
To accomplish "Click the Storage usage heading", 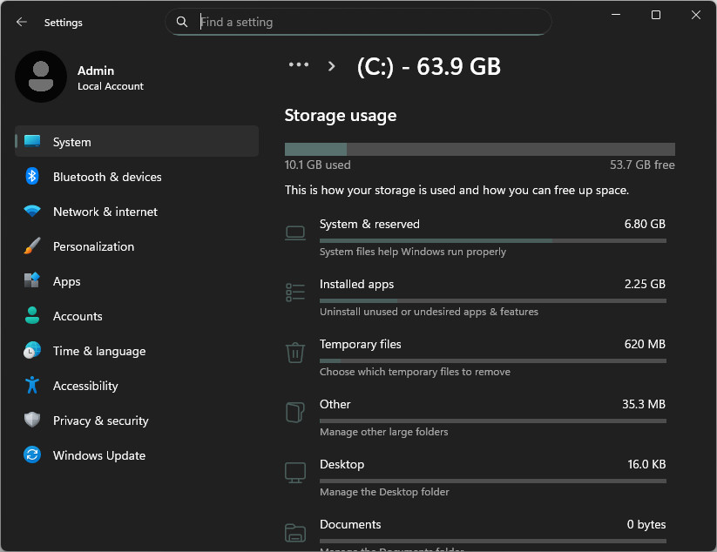I will click(341, 116).
